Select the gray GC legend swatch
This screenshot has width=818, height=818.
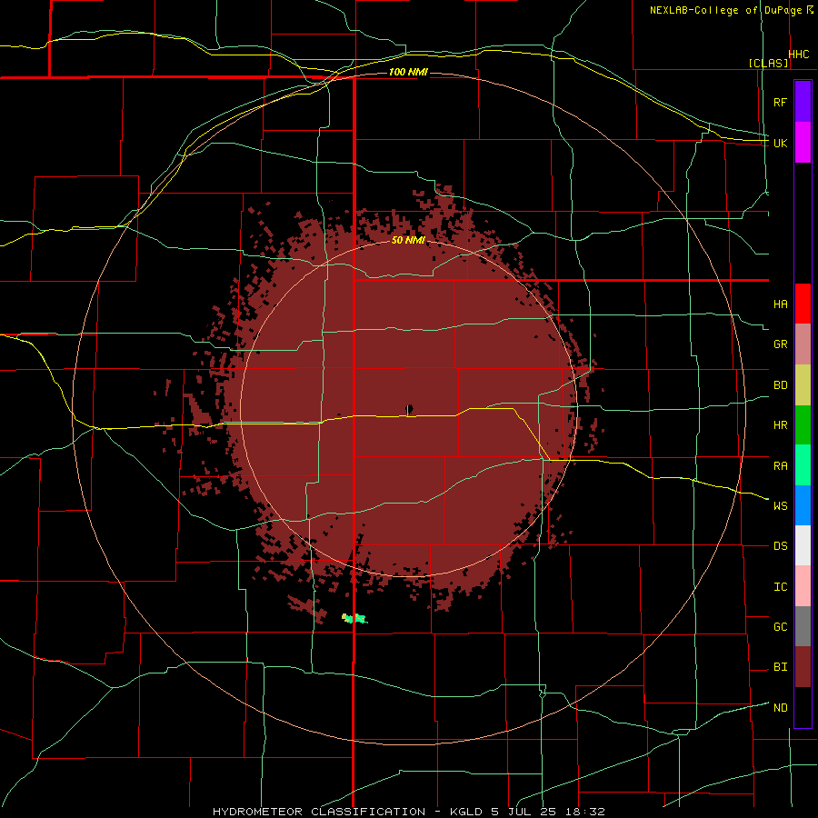(803, 626)
